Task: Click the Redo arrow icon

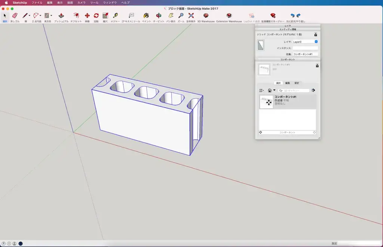Action: [x=298, y=15]
